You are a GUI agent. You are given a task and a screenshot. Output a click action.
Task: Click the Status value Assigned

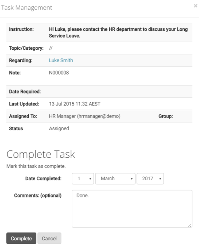pos(59,129)
